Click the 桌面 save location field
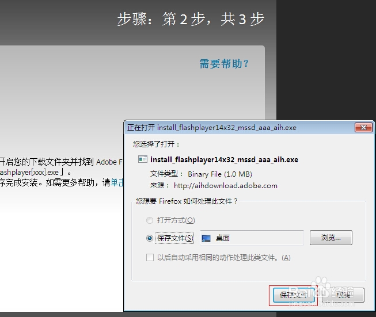The width and height of the screenshot is (376, 317). point(252,238)
